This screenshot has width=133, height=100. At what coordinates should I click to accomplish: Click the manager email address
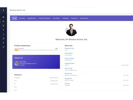[29, 63]
